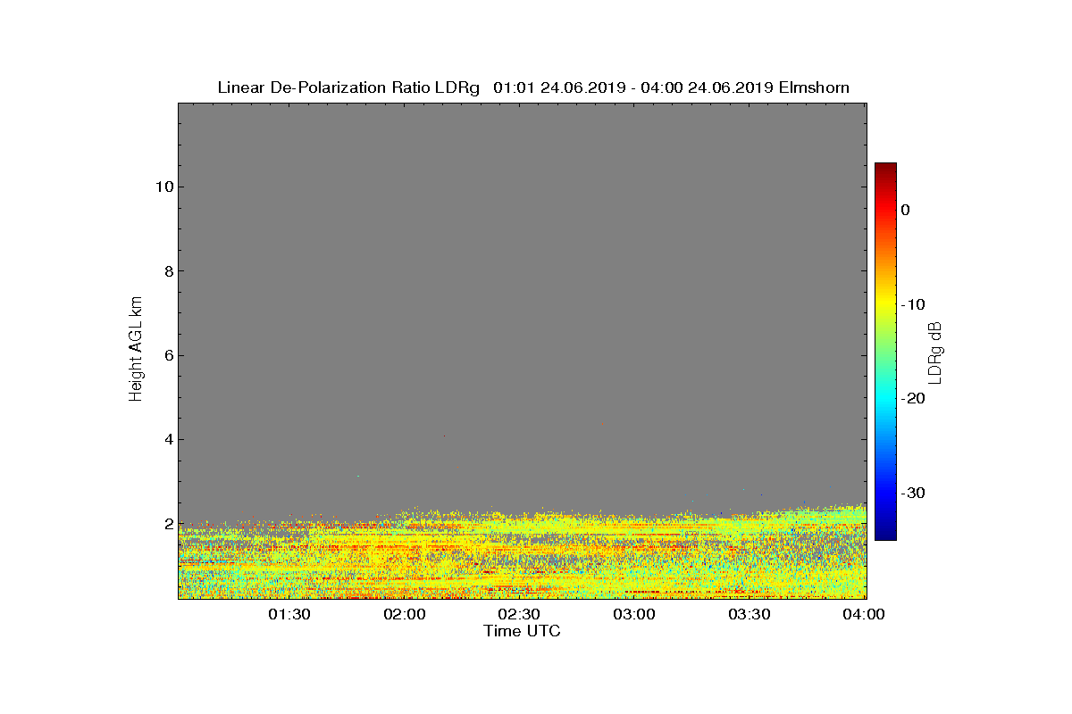Click the 03:30 time tick label
Viewport: 1072px width, 714px height.
[x=750, y=615]
